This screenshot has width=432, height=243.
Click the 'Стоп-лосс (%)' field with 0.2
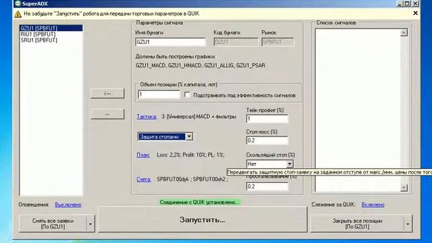pyautogui.click(x=267, y=140)
